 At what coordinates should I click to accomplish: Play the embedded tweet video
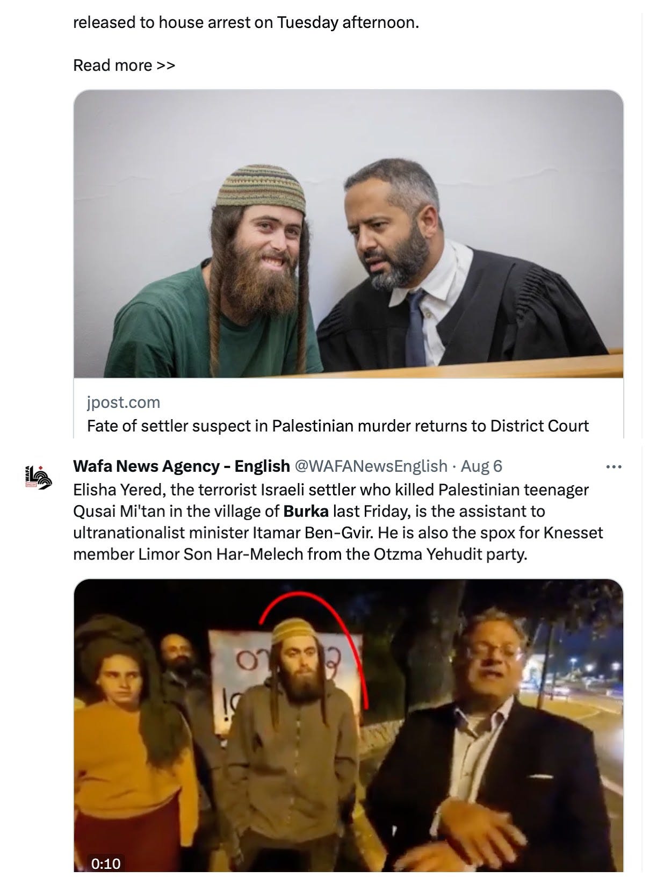point(348,725)
